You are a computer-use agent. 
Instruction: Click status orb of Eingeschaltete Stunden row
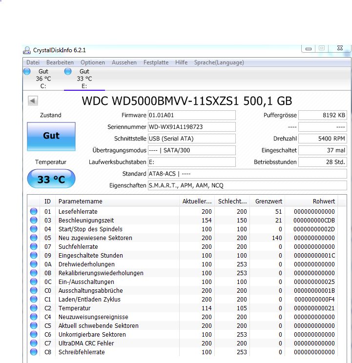[x=34, y=255]
